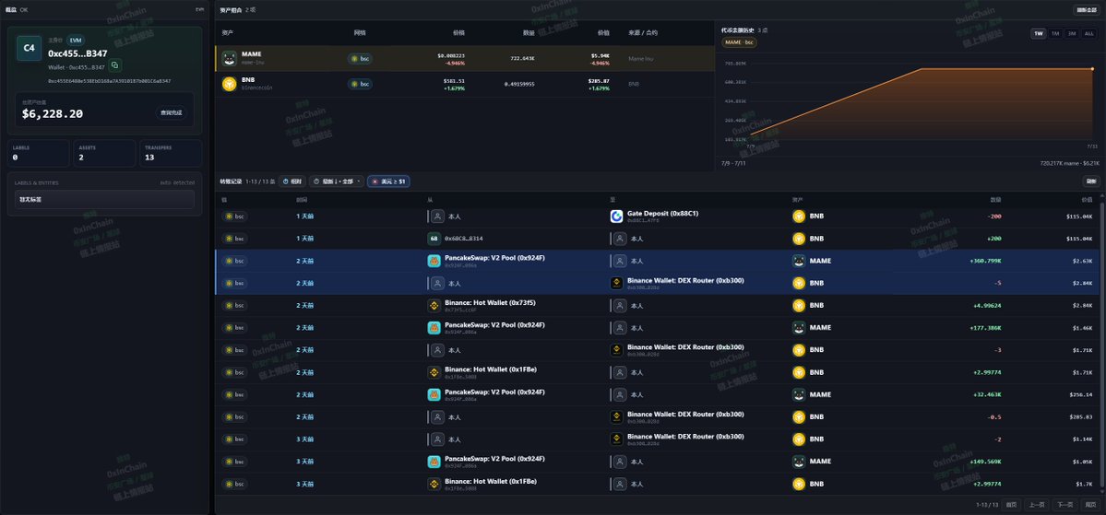This screenshot has height=515, width=1106.
Task: Click the query complete button beside $6,228.20
Action: [171, 112]
